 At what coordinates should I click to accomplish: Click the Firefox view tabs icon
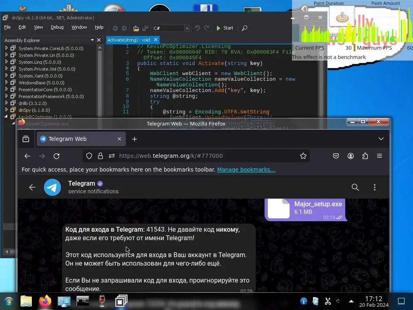pos(26,139)
